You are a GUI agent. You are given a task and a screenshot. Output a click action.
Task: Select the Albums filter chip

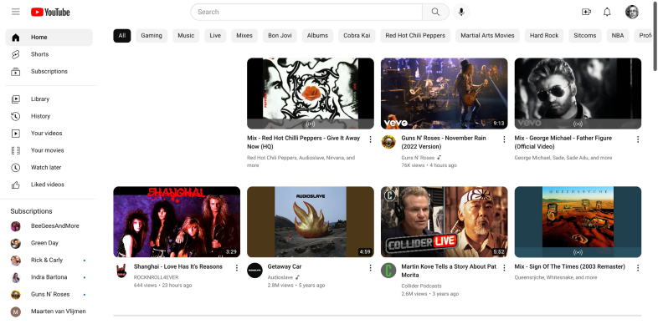pos(317,36)
